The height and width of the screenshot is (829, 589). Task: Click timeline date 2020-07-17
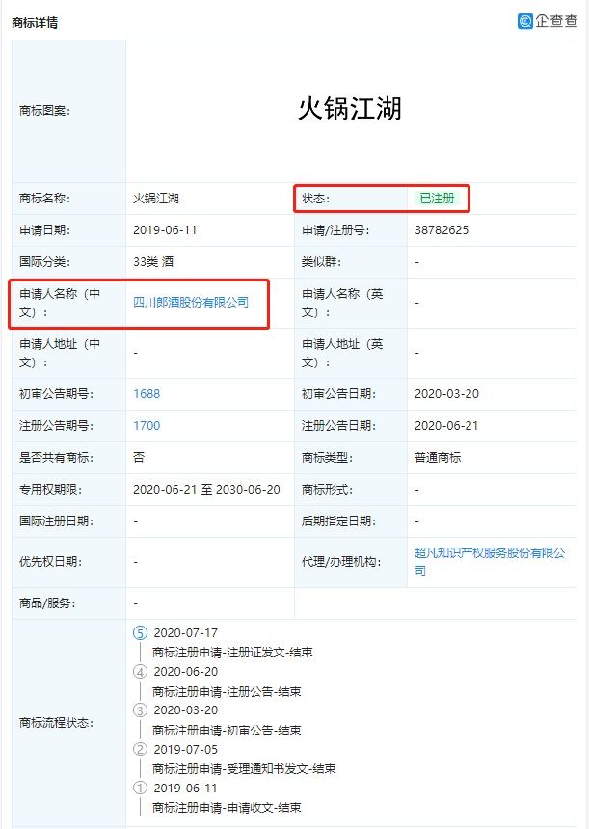pos(186,633)
